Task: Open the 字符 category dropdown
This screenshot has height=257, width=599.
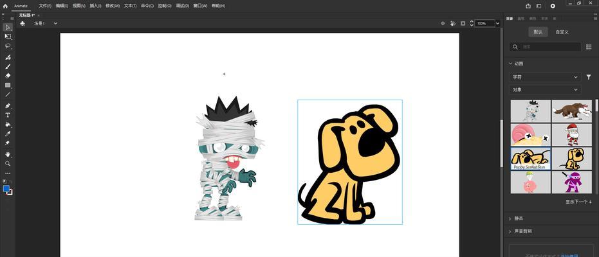Action: pyautogui.click(x=545, y=77)
